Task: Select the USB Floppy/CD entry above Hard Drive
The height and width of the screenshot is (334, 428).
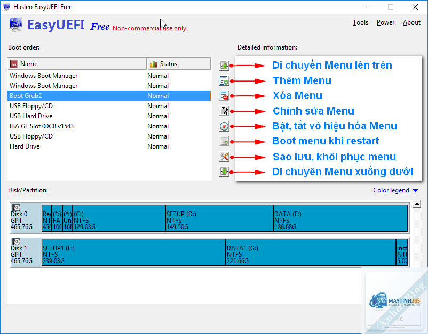Action: [109, 136]
